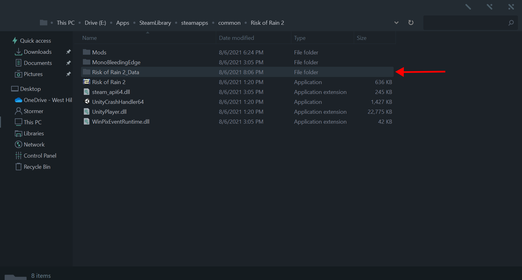522x280 pixels.
Task: Open Documents from the navigation pane
Action: pyautogui.click(x=38, y=63)
